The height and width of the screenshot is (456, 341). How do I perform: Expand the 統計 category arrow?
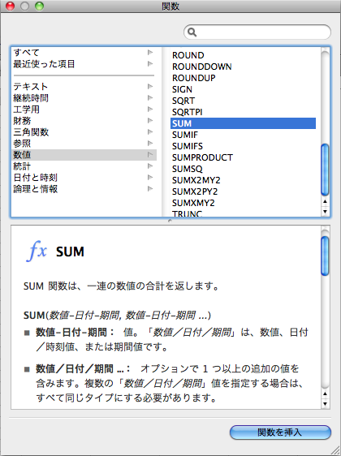pos(150,166)
